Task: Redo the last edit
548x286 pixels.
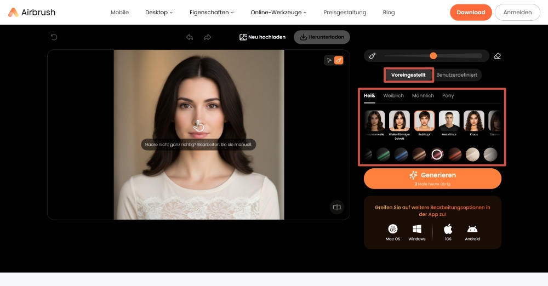Action: (x=208, y=37)
